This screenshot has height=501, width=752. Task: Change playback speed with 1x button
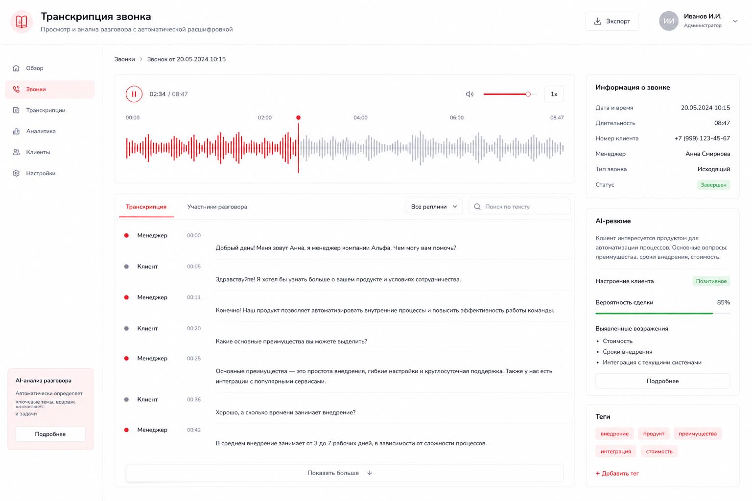[x=554, y=94]
